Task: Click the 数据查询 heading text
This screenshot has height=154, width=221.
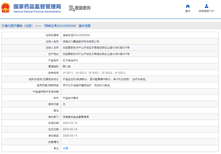Action: click(x=83, y=8)
